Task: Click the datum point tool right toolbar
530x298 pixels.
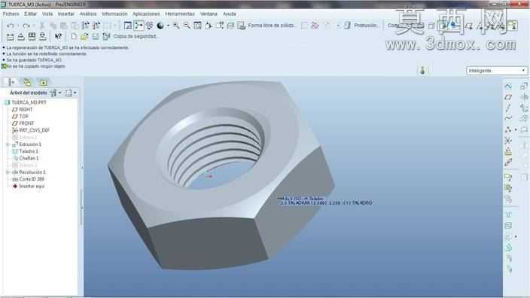Action: [x=508, y=129]
